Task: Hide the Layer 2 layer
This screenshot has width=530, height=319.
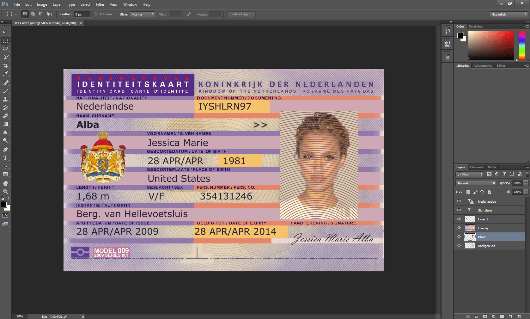Action: (x=459, y=219)
